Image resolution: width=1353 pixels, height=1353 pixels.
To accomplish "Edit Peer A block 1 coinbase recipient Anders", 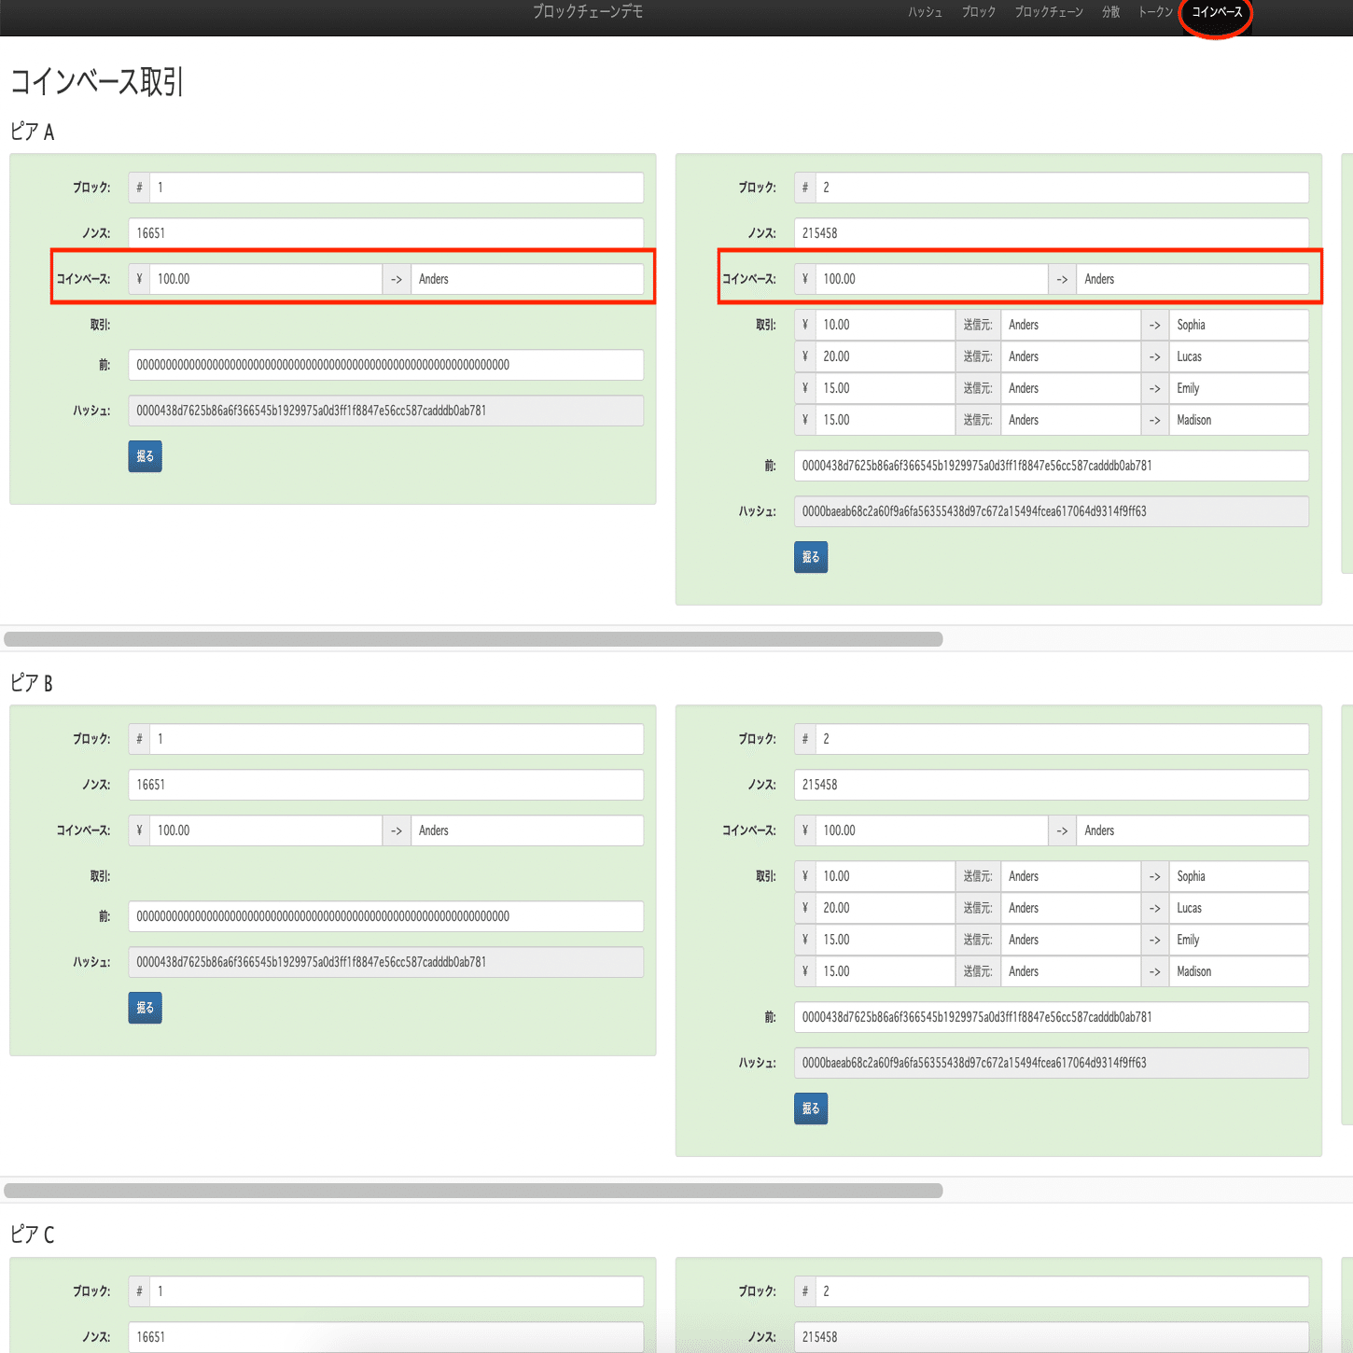I will [x=527, y=279].
